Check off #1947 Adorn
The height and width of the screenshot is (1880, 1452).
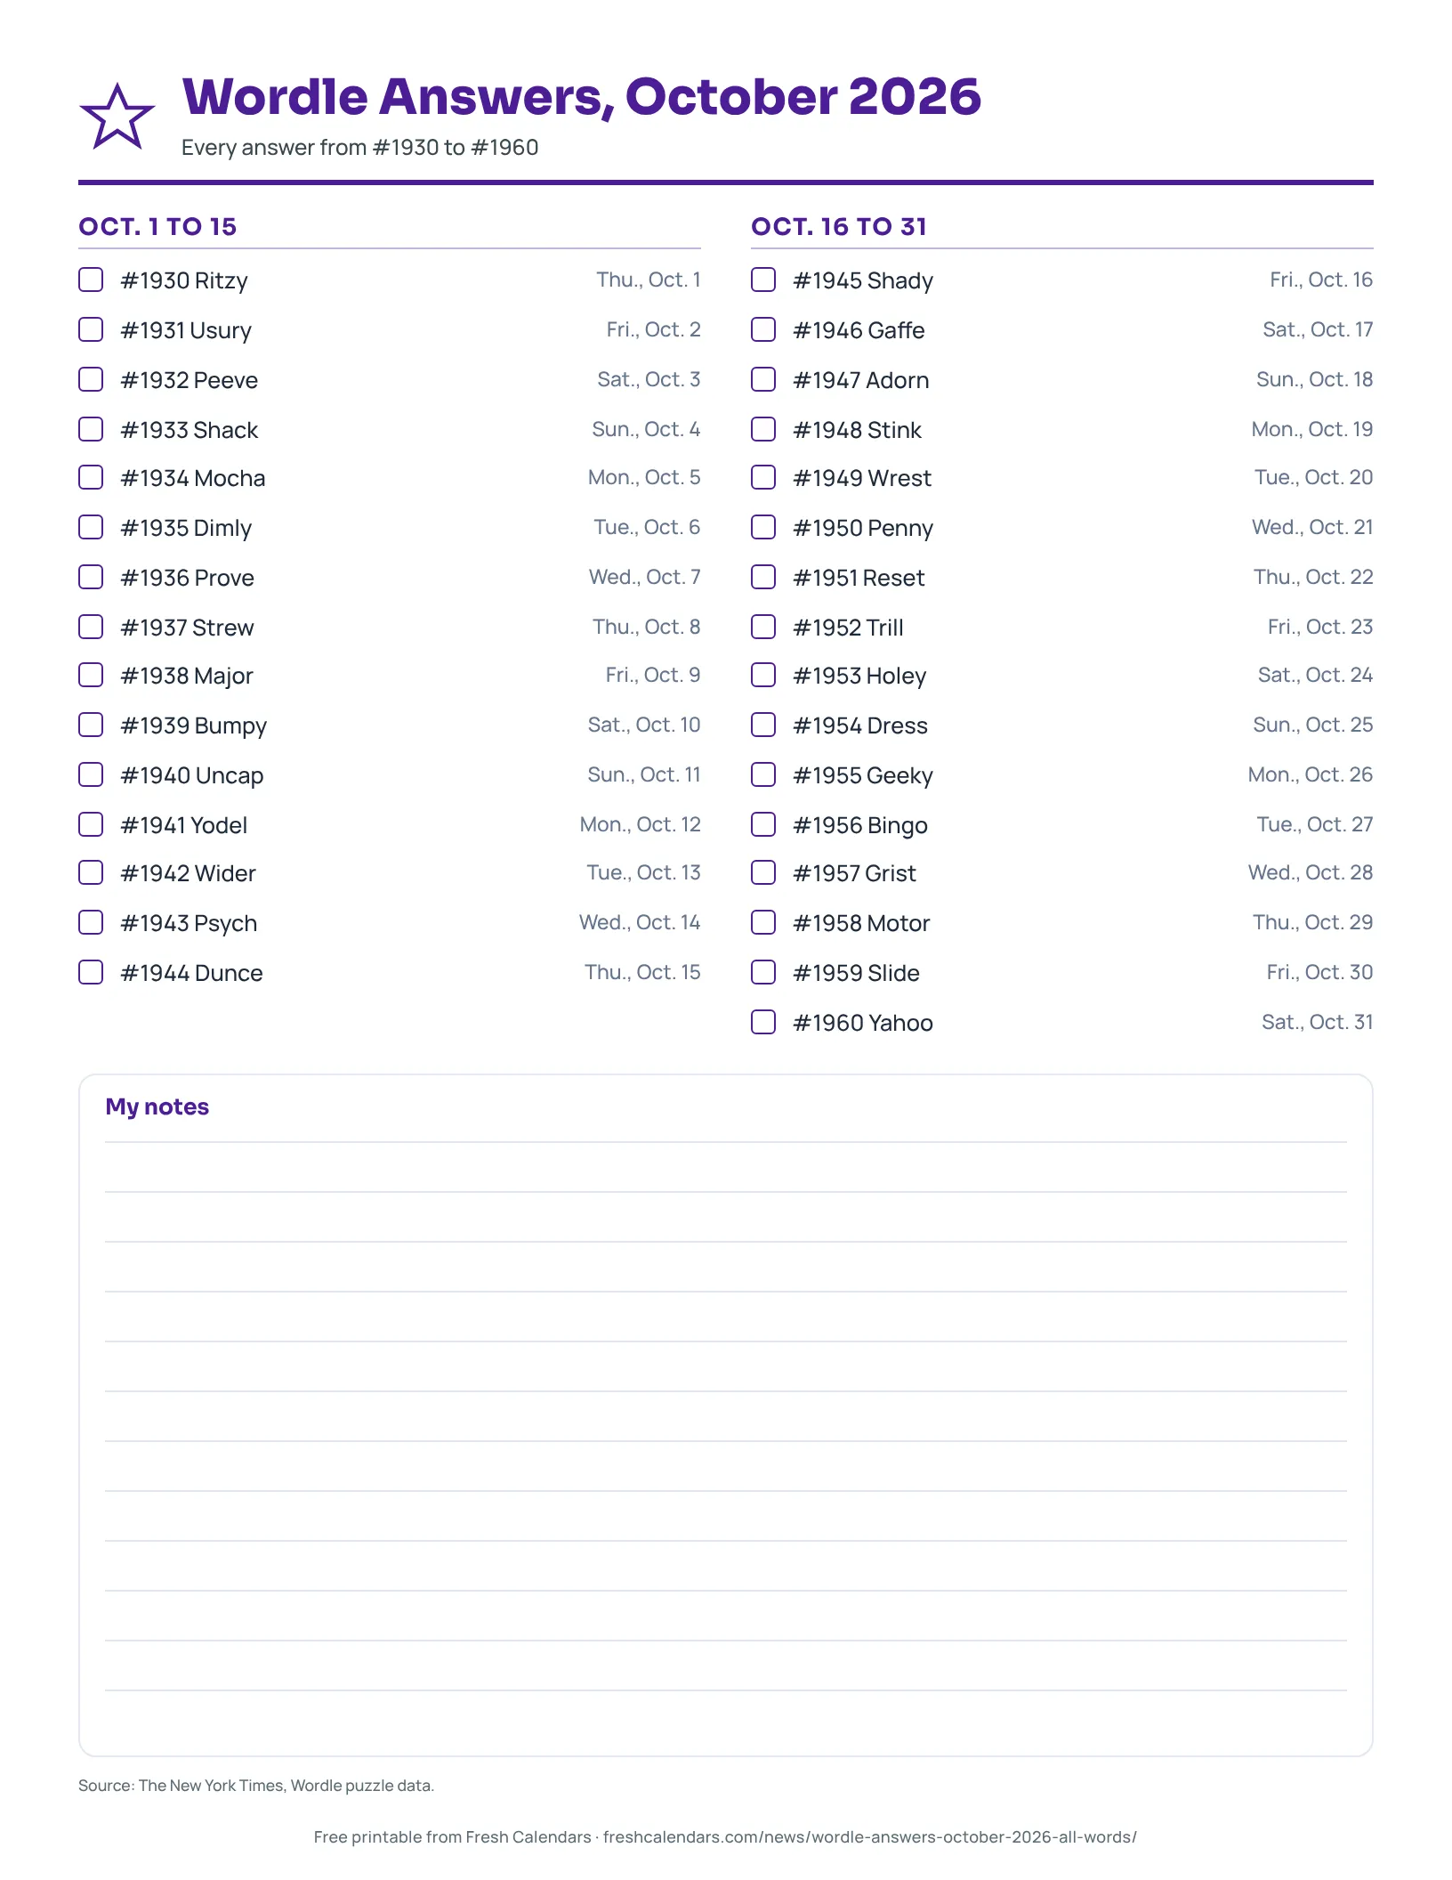(x=763, y=379)
